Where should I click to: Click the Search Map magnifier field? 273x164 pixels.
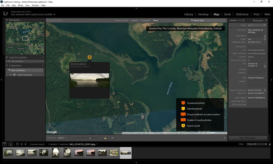208,20
